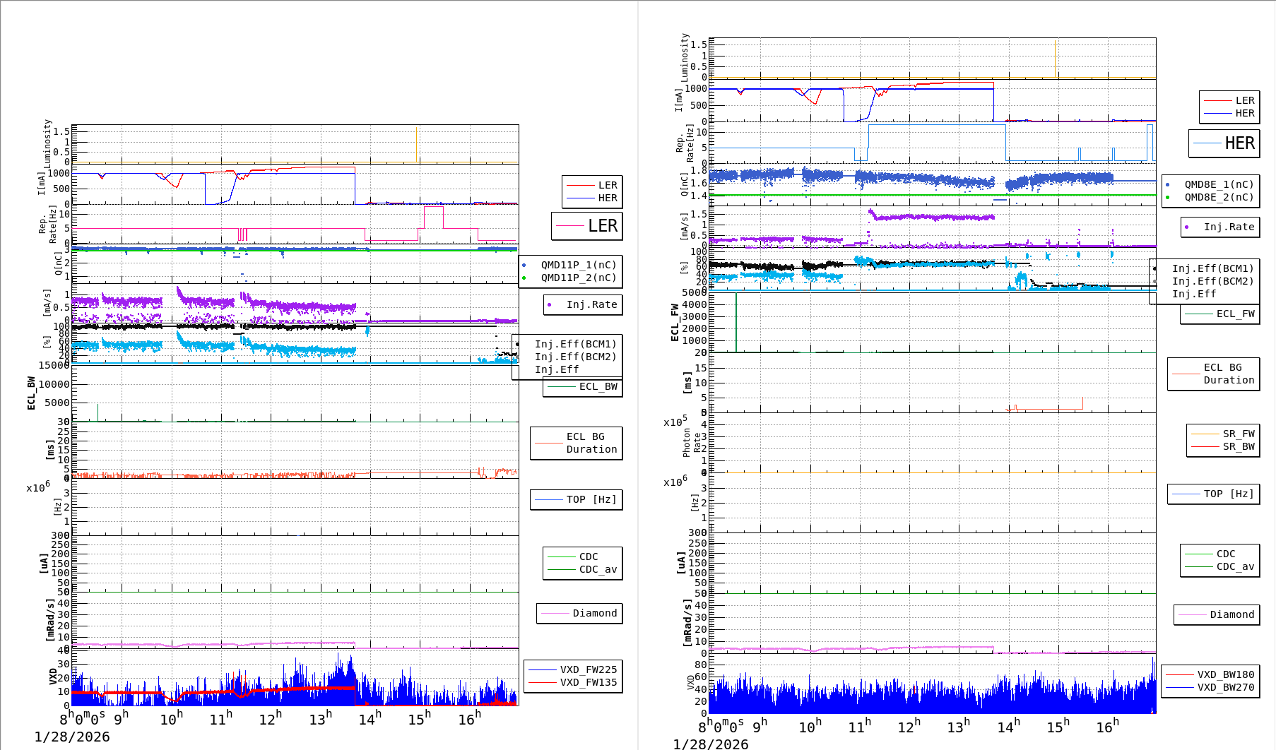Click ECL BG Duration legend in left panel
Viewport: 1276px width, 750px height.
coord(591,443)
